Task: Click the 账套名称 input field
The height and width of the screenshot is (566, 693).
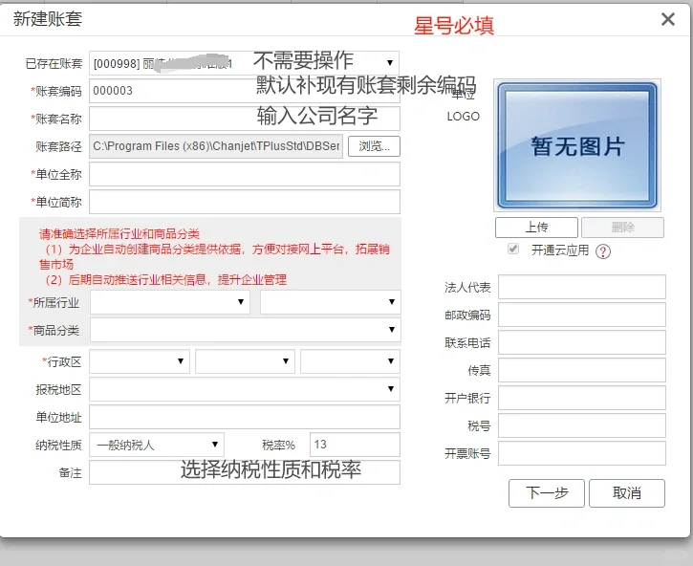Action: (245, 119)
